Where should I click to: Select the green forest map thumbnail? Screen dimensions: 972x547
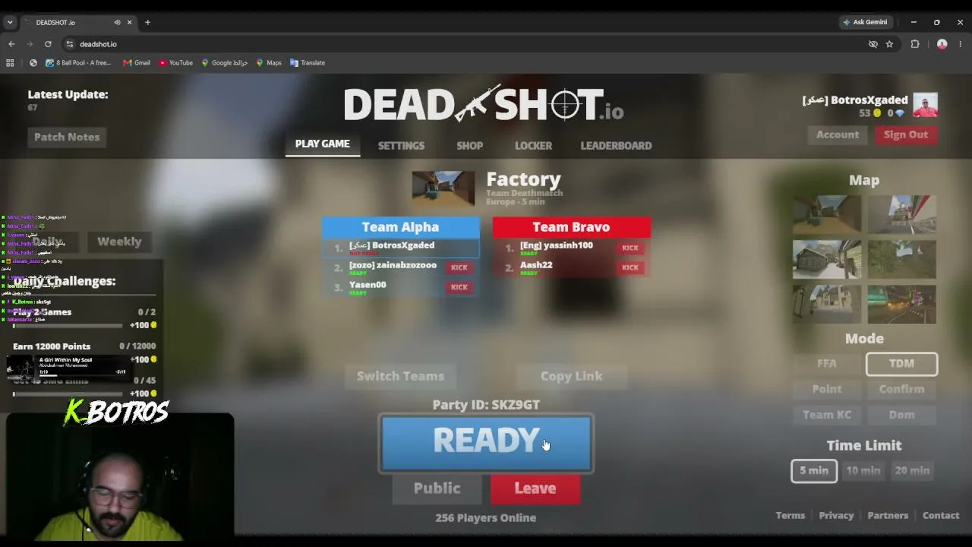[901, 260]
